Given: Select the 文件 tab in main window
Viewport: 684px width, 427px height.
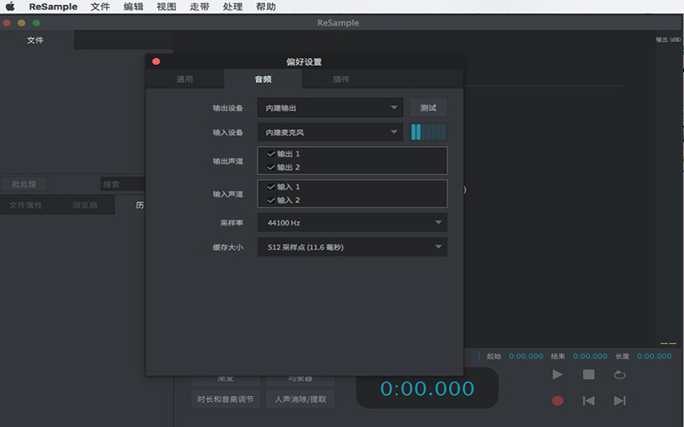Looking at the screenshot, I should click(35, 40).
